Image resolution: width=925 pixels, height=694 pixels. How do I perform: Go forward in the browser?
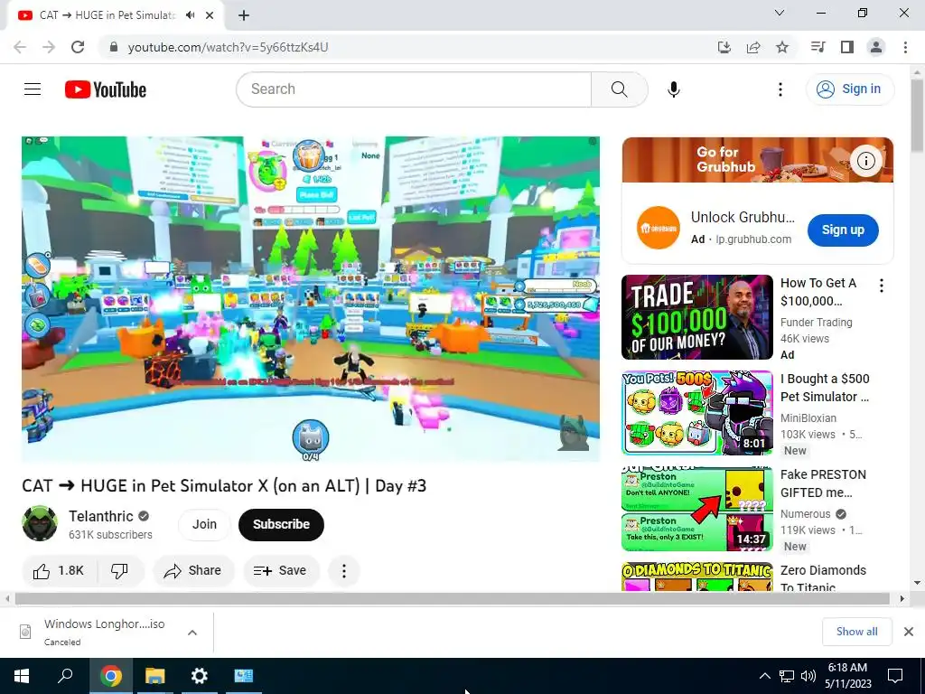pos(49,47)
